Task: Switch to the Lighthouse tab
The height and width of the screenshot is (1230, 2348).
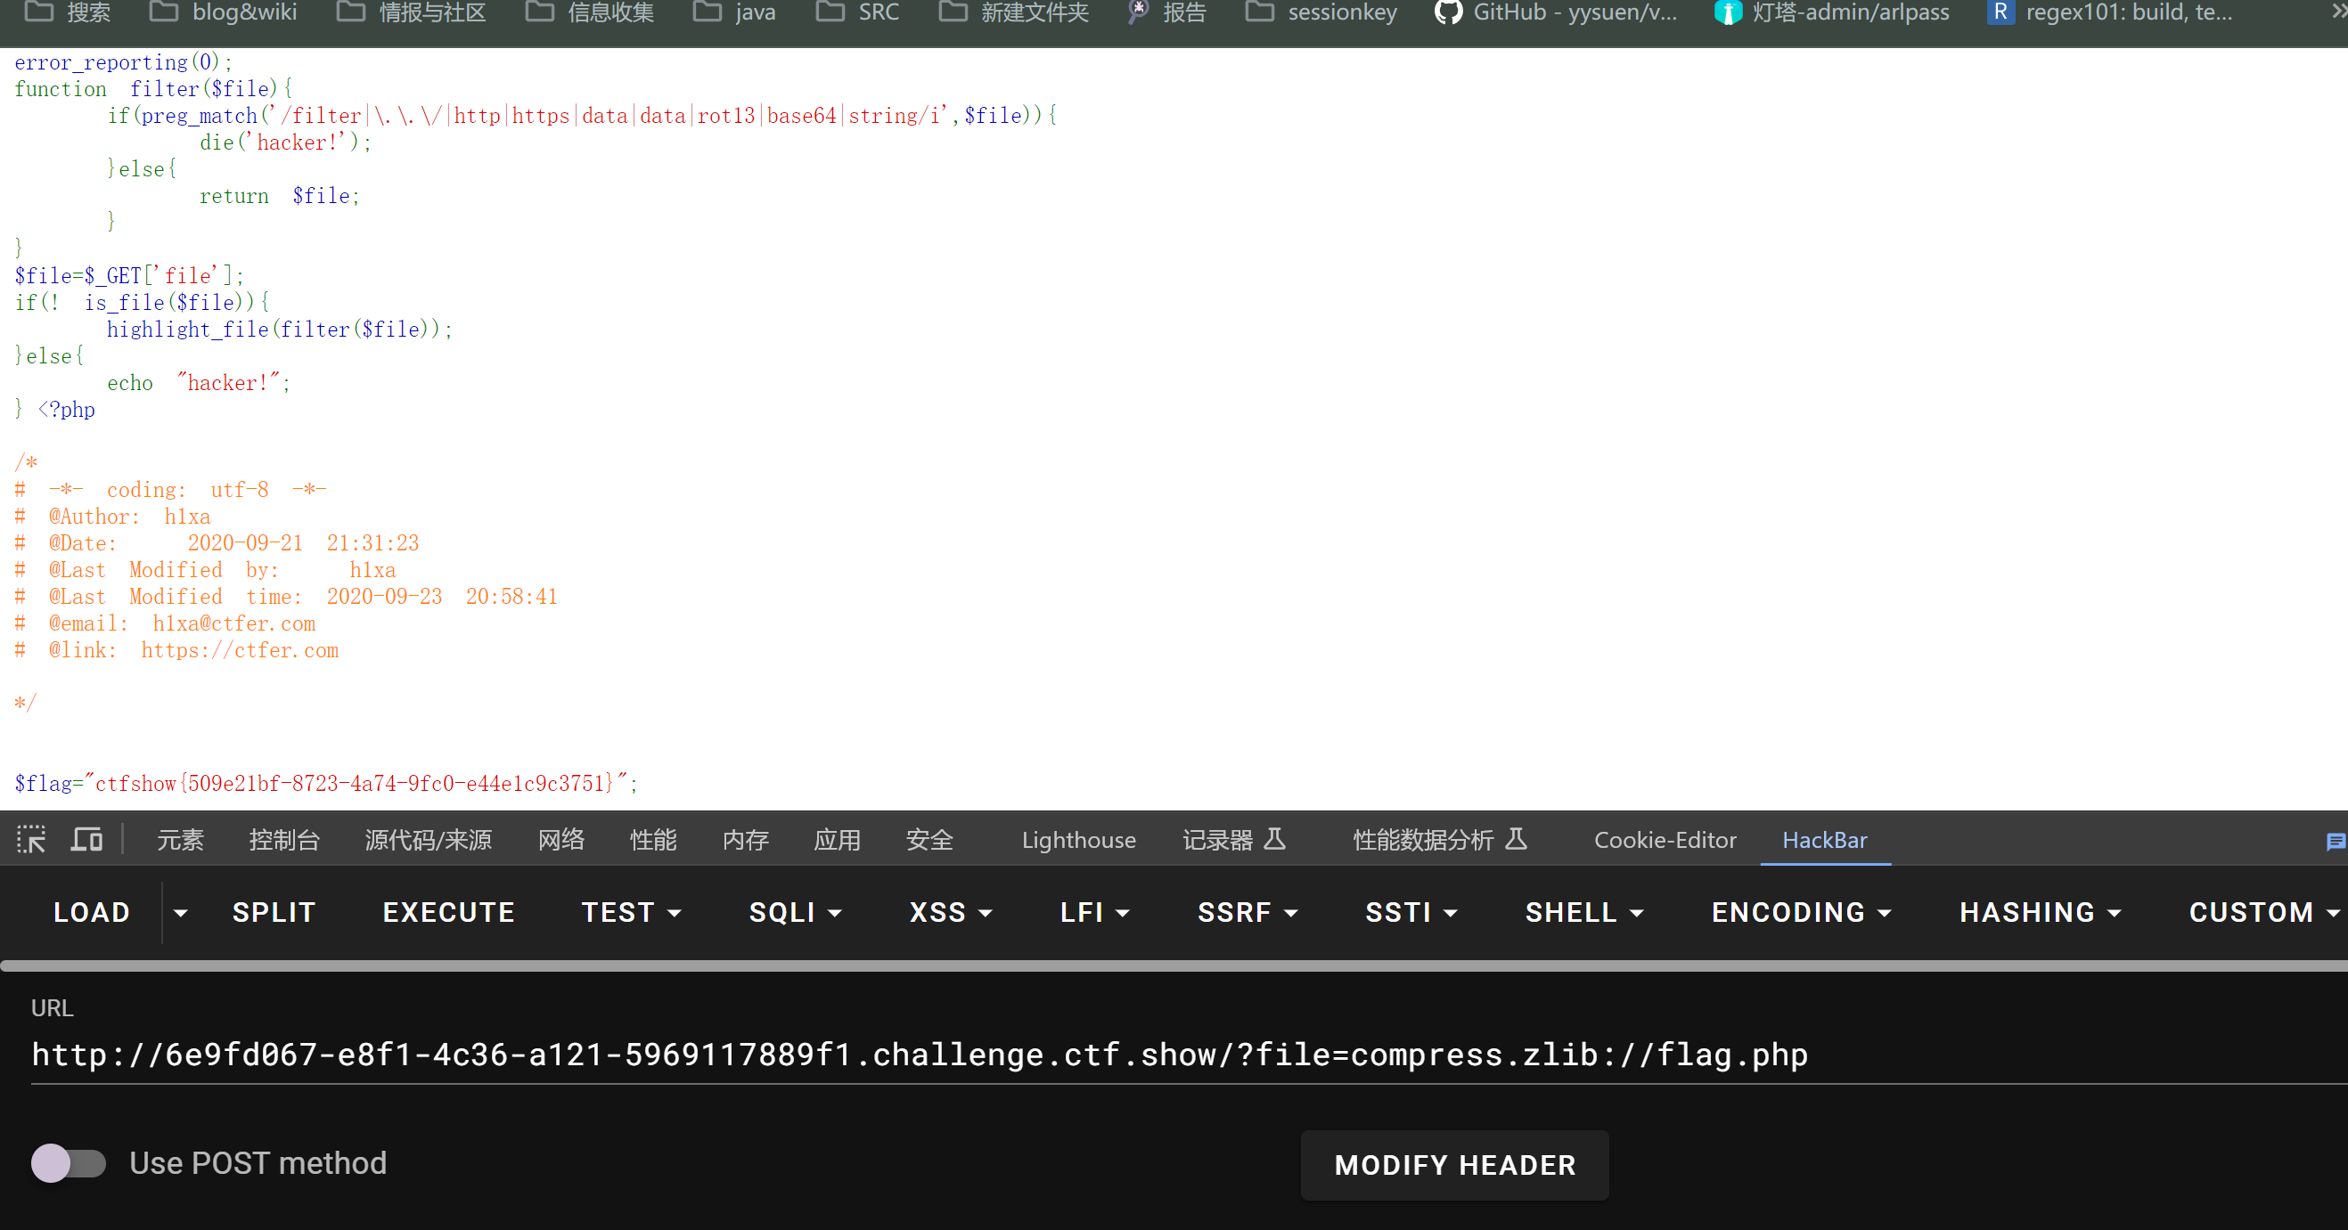Action: pos(1078,840)
